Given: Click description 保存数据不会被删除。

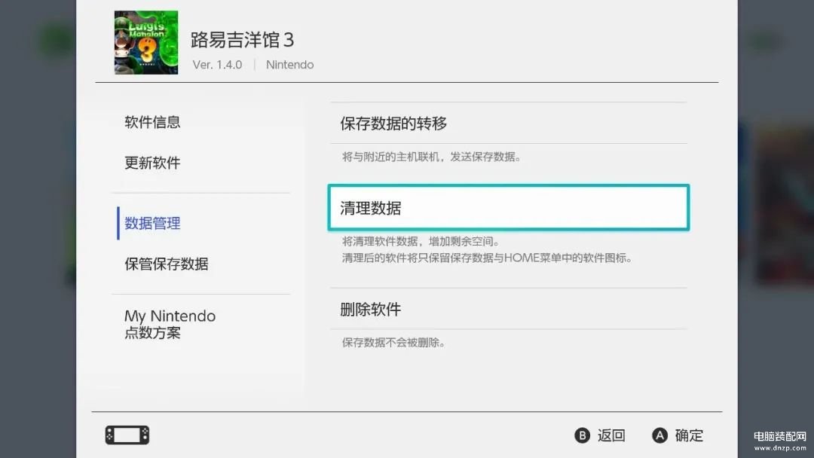Looking at the screenshot, I should pyautogui.click(x=393, y=342).
